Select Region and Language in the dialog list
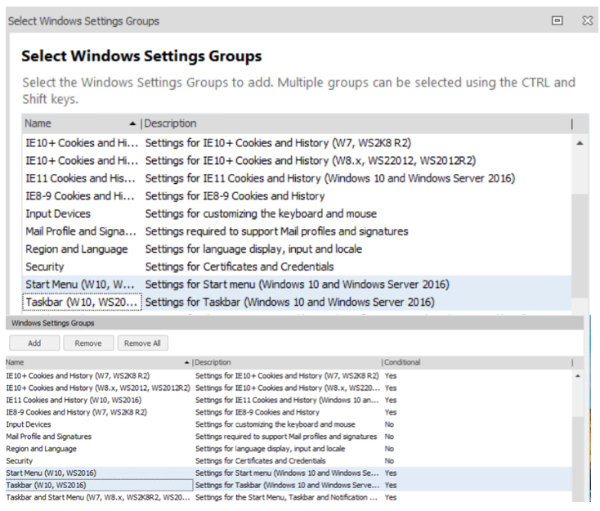Image resolution: width=600 pixels, height=511 pixels. (x=297, y=249)
